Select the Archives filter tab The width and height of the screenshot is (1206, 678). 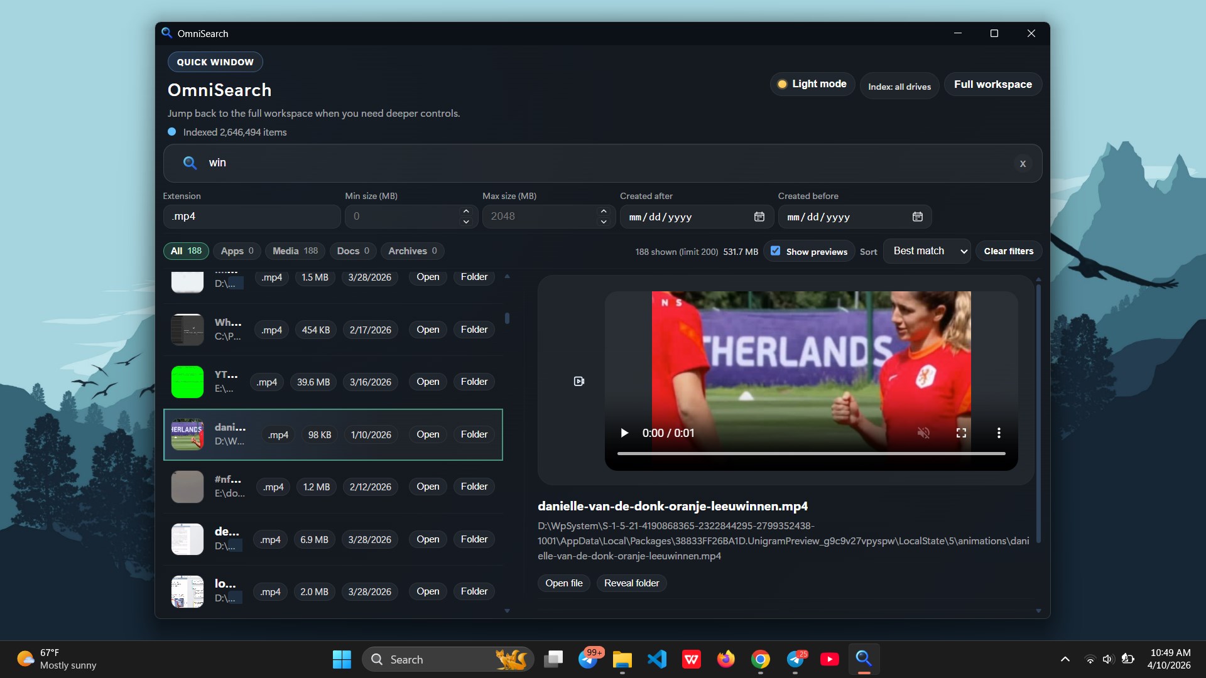tap(412, 251)
